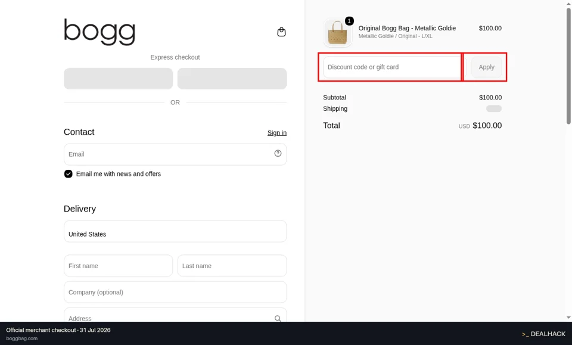Click the Apply discount button
Viewport: 572px width, 345px height.
click(486, 67)
